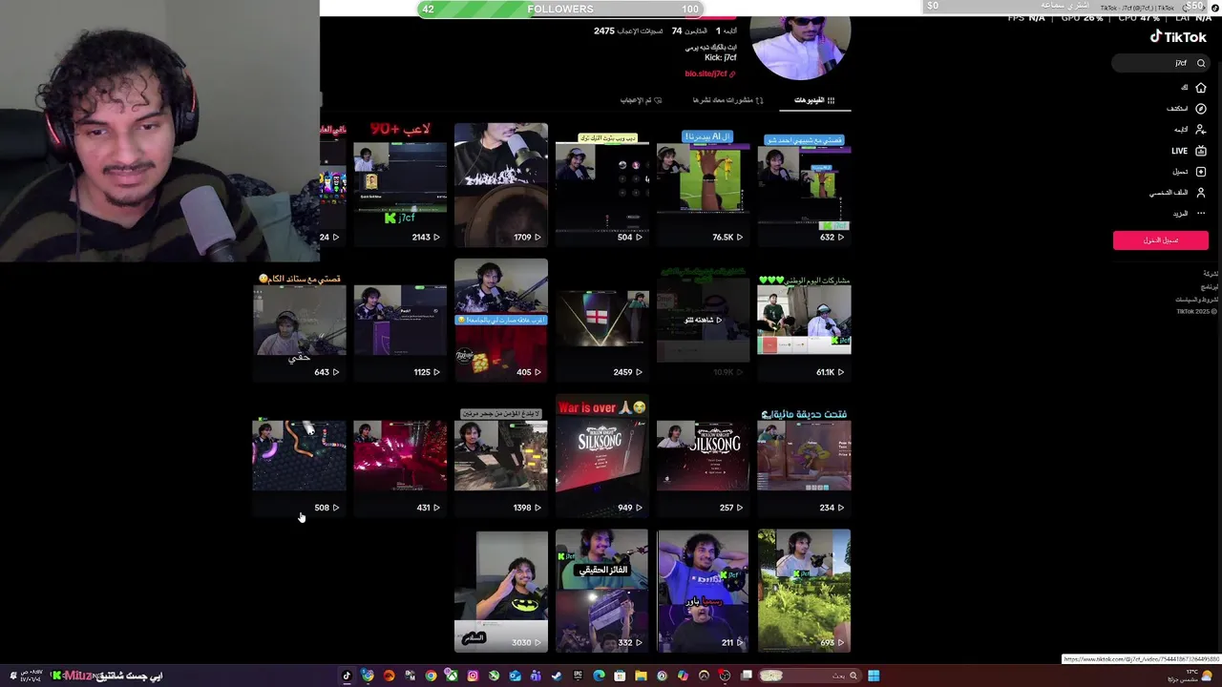
Task: Open the garden video with 693 views
Action: pyautogui.click(x=804, y=591)
